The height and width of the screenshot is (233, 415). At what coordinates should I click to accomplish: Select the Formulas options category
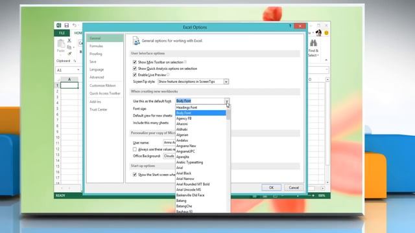[x=97, y=46]
